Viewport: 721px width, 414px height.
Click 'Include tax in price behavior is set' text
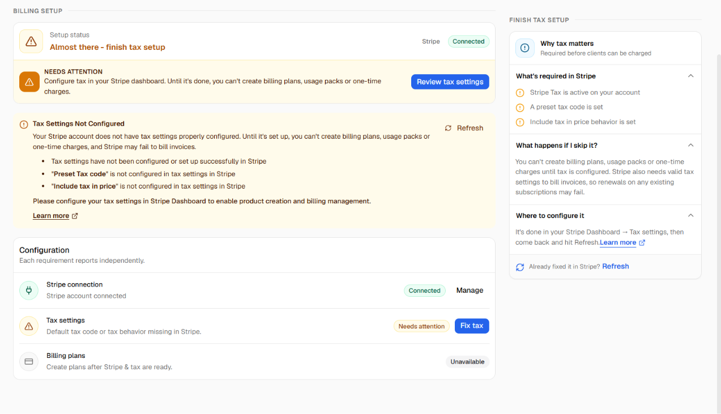(x=583, y=122)
